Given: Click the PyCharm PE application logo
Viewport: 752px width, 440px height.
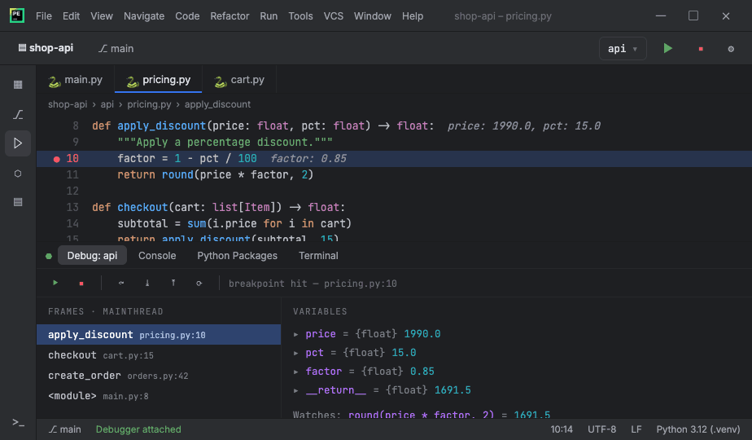Looking at the screenshot, I should coord(17,15).
